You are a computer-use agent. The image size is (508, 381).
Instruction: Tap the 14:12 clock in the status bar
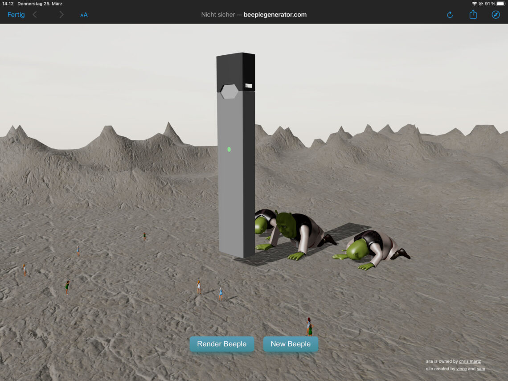(8, 4)
